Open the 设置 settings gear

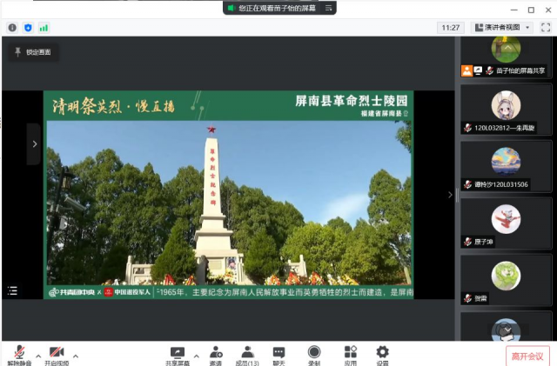(382, 353)
